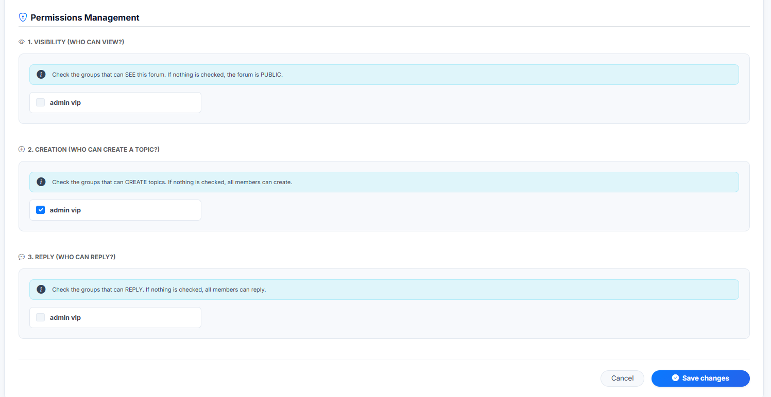Screen dimensions: 771x397
Task: Click the speech bubble icon beside REPLY heading
Action: [x=21, y=257]
